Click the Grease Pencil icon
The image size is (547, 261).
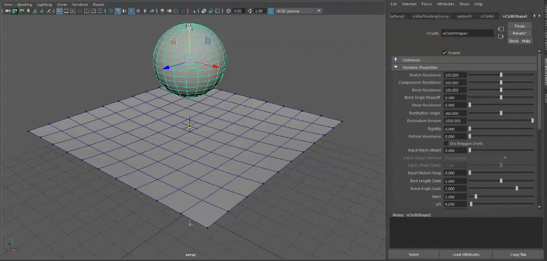tap(49, 11)
